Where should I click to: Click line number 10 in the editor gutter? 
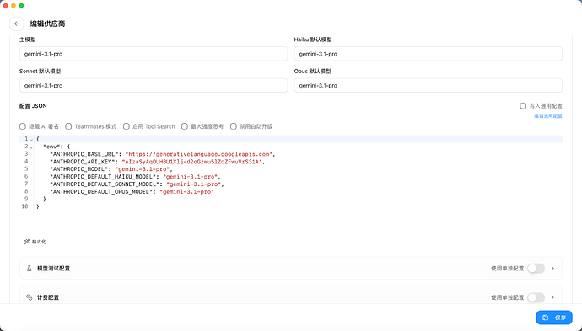[x=24, y=206]
